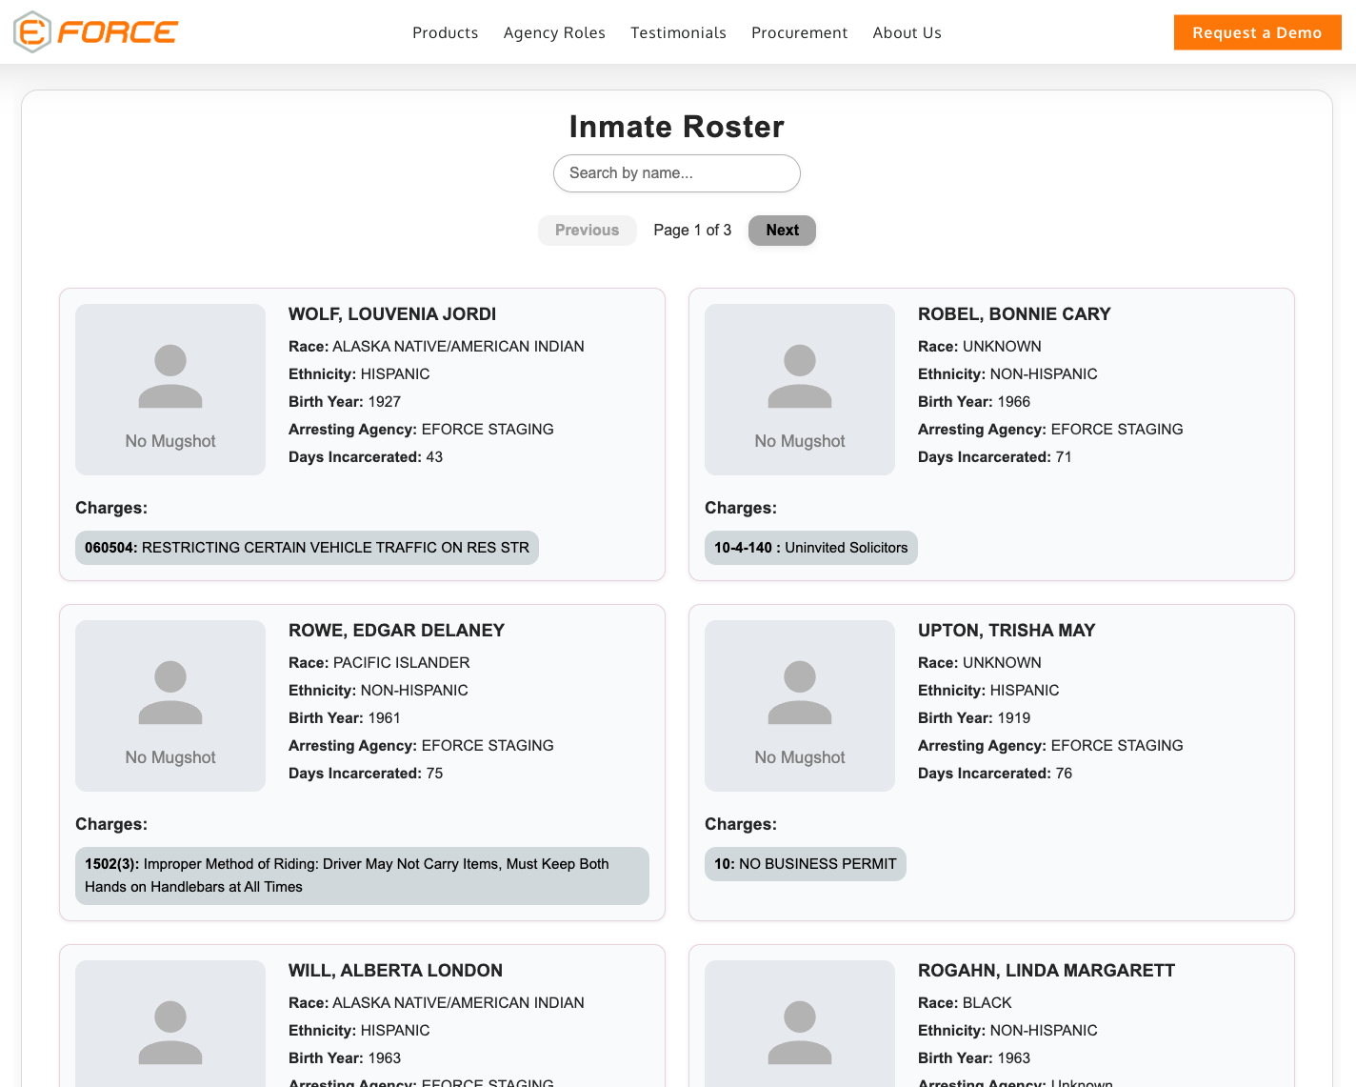Image resolution: width=1356 pixels, height=1087 pixels.
Task: Click the Request a Demo button
Action: click(x=1257, y=31)
